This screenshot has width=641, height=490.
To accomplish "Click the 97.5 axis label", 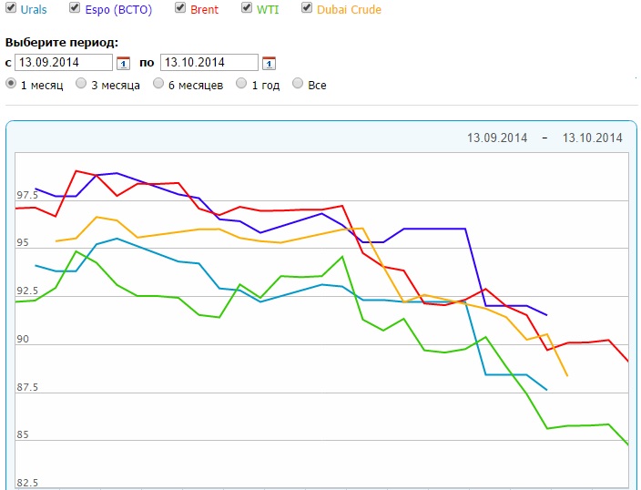I will (x=27, y=195).
